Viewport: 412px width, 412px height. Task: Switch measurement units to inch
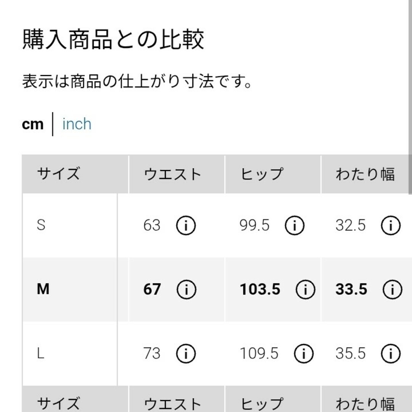[77, 124]
